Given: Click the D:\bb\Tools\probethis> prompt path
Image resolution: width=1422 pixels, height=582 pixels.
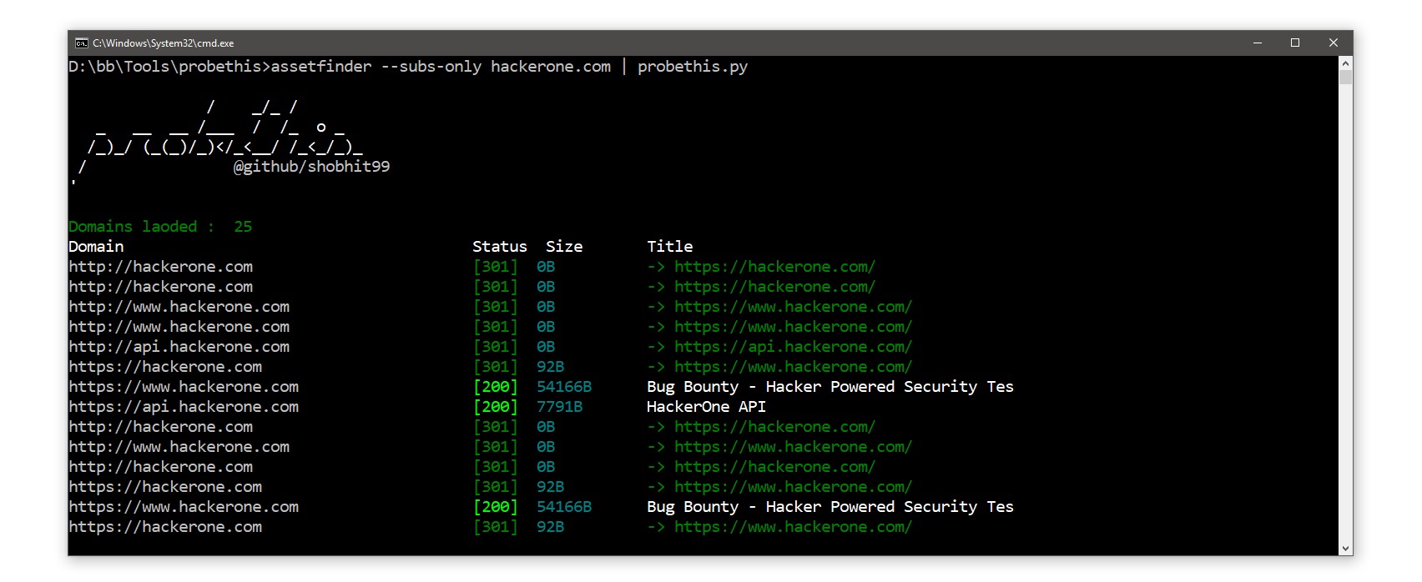Looking at the screenshot, I should (x=169, y=67).
